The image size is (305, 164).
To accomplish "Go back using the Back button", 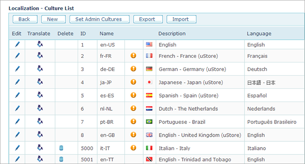I will (25, 19).
